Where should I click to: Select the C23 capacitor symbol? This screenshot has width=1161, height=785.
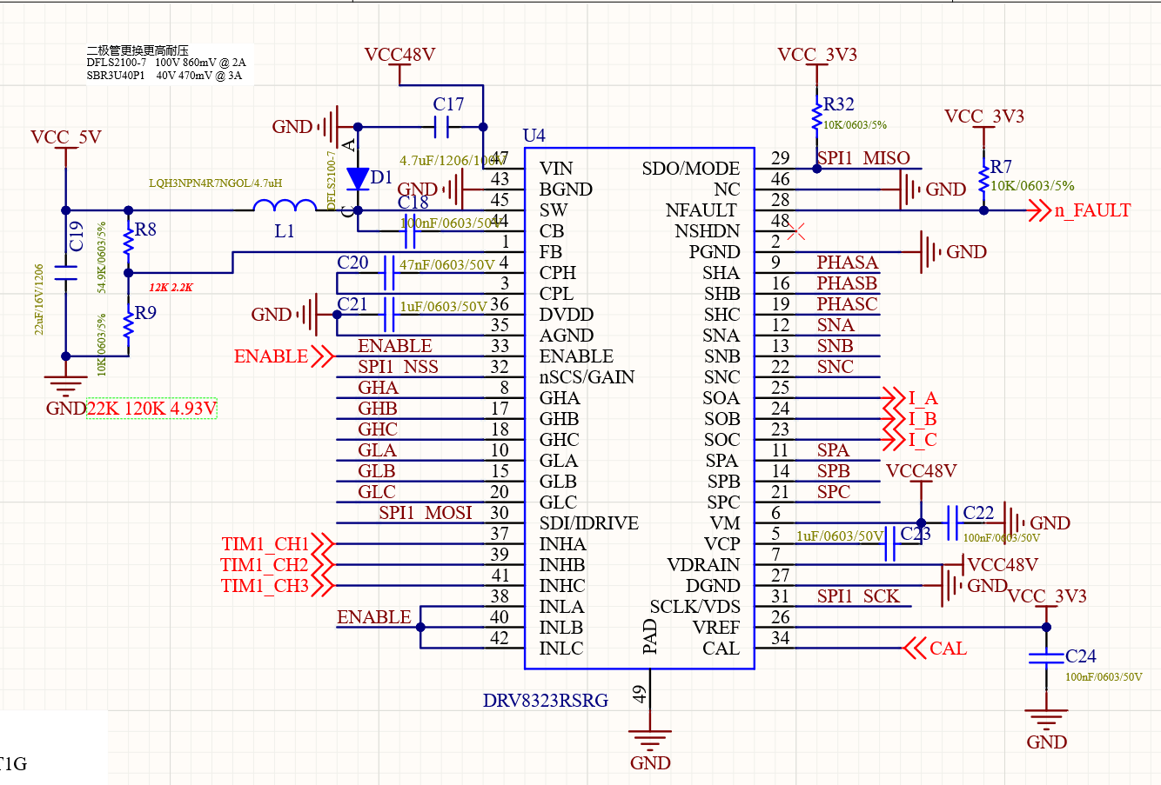[889, 544]
